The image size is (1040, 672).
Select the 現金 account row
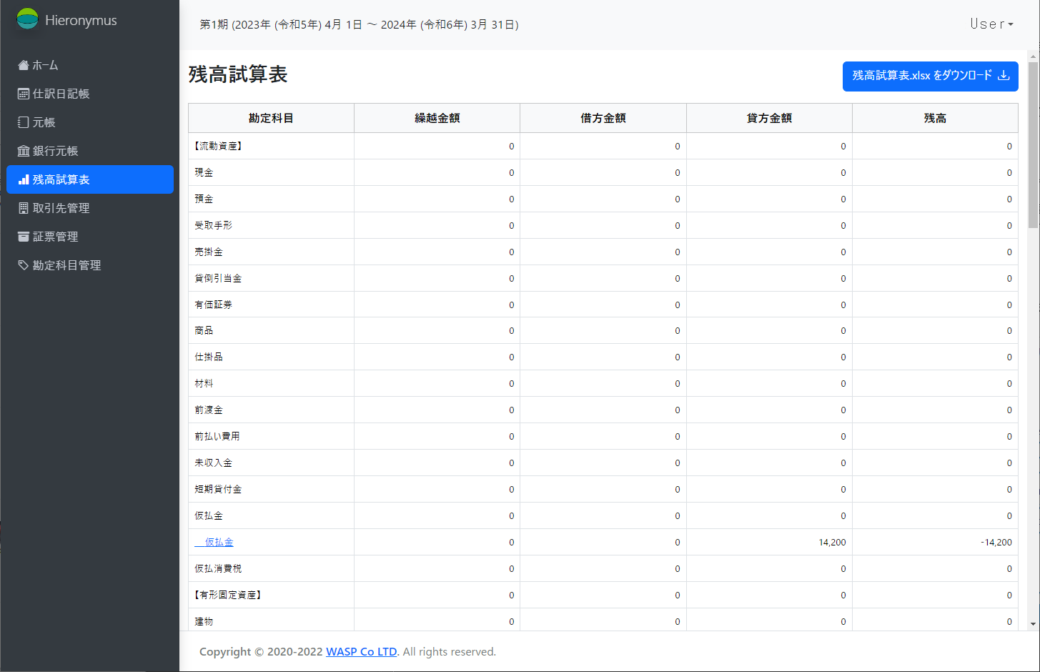(603, 172)
